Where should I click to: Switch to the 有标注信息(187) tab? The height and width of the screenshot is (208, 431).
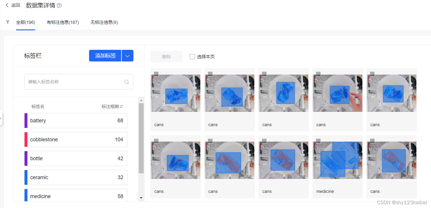(63, 22)
